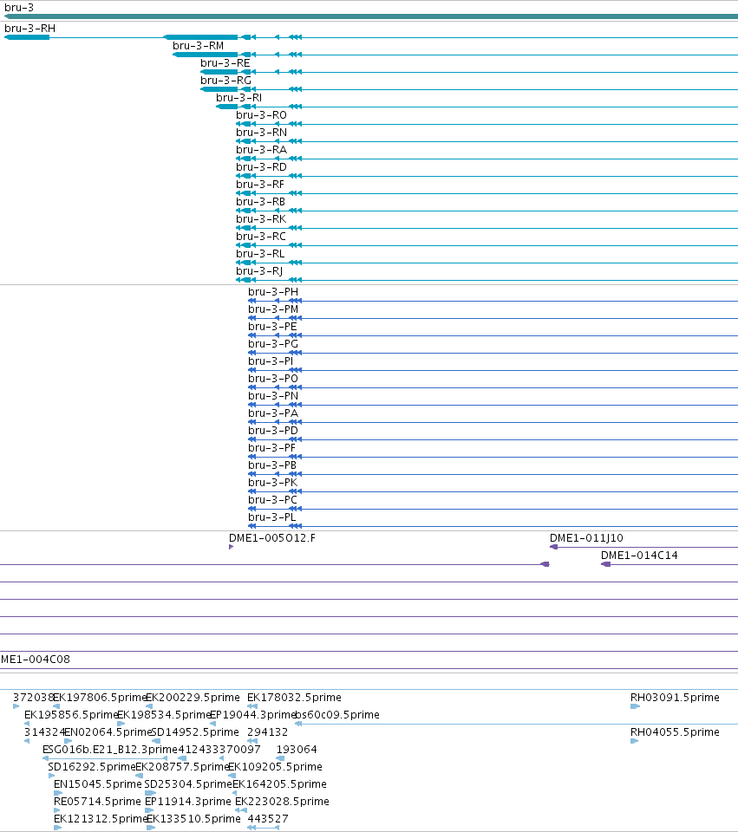
Task: Select the teal bru-3 gene span bar
Action: (371, 17)
